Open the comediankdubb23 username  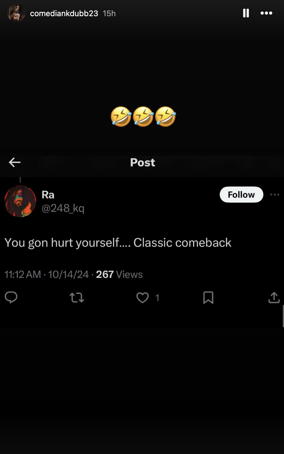pos(64,13)
